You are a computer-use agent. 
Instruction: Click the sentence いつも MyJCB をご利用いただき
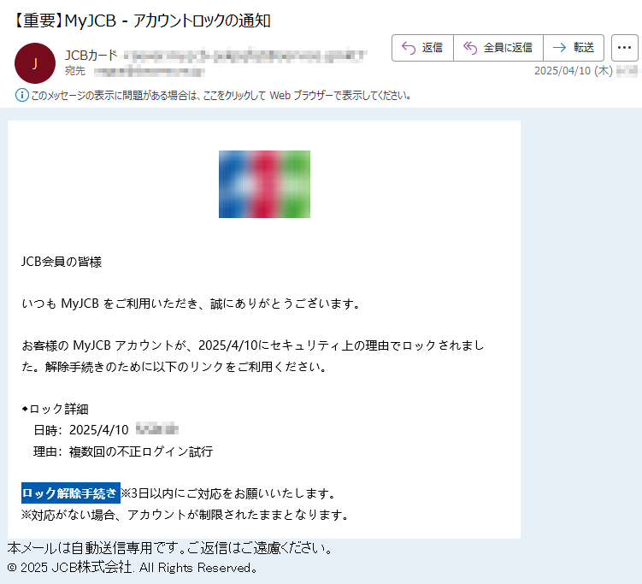(x=191, y=304)
